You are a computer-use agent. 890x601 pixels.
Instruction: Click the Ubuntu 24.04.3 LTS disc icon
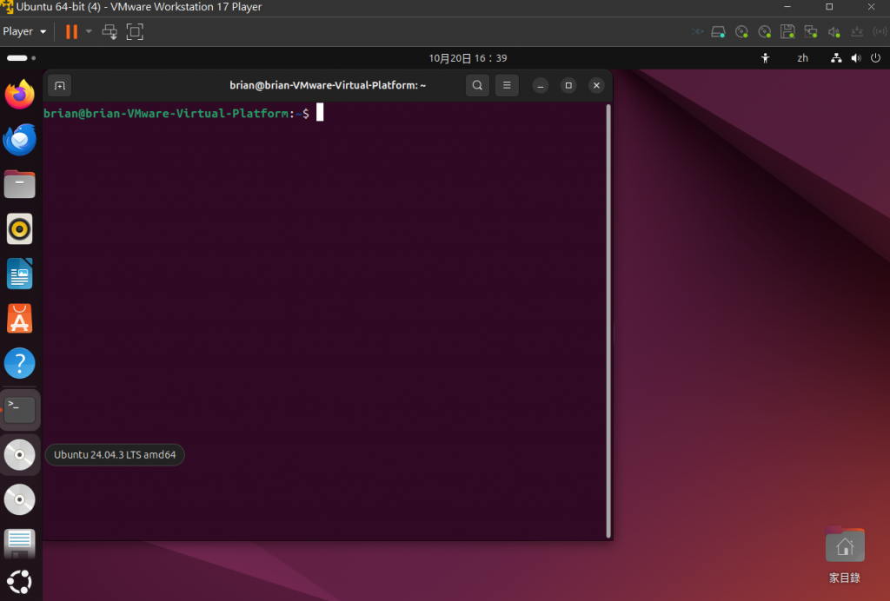[x=20, y=455]
